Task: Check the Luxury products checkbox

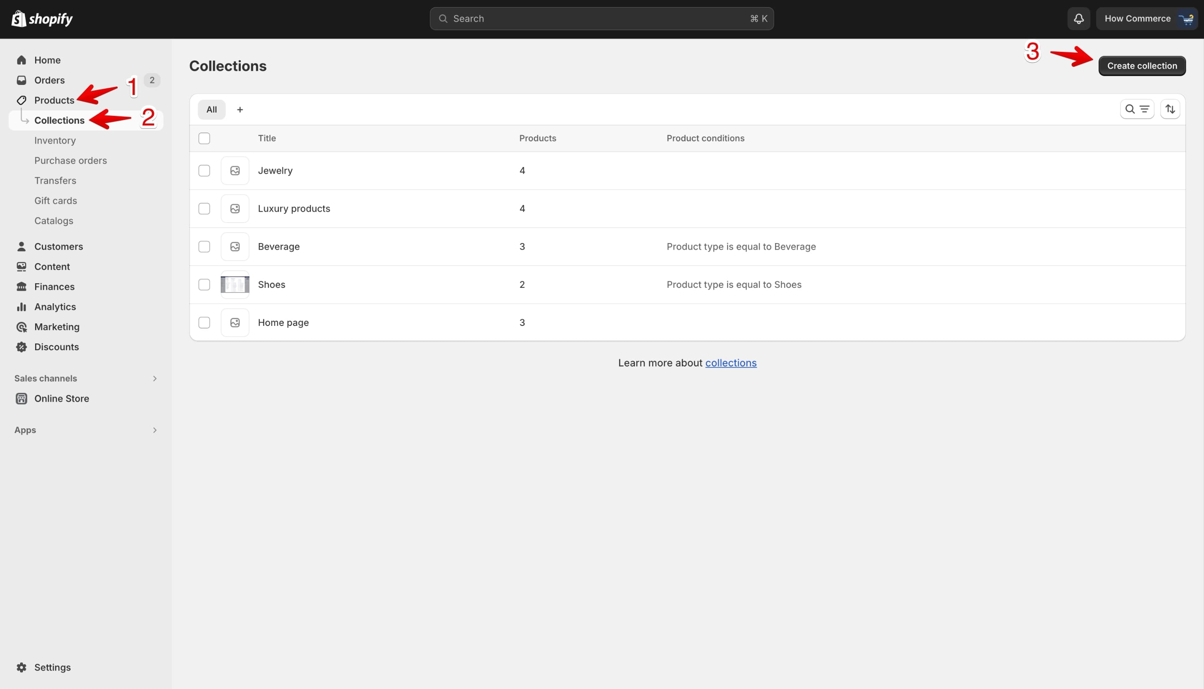Action: click(x=204, y=209)
